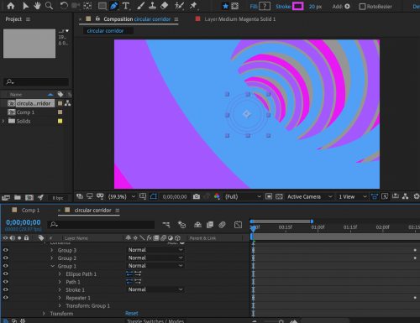Screen dimensions: 420x323
Task: Select the Pen tool in toolbar
Action: tap(114, 6)
